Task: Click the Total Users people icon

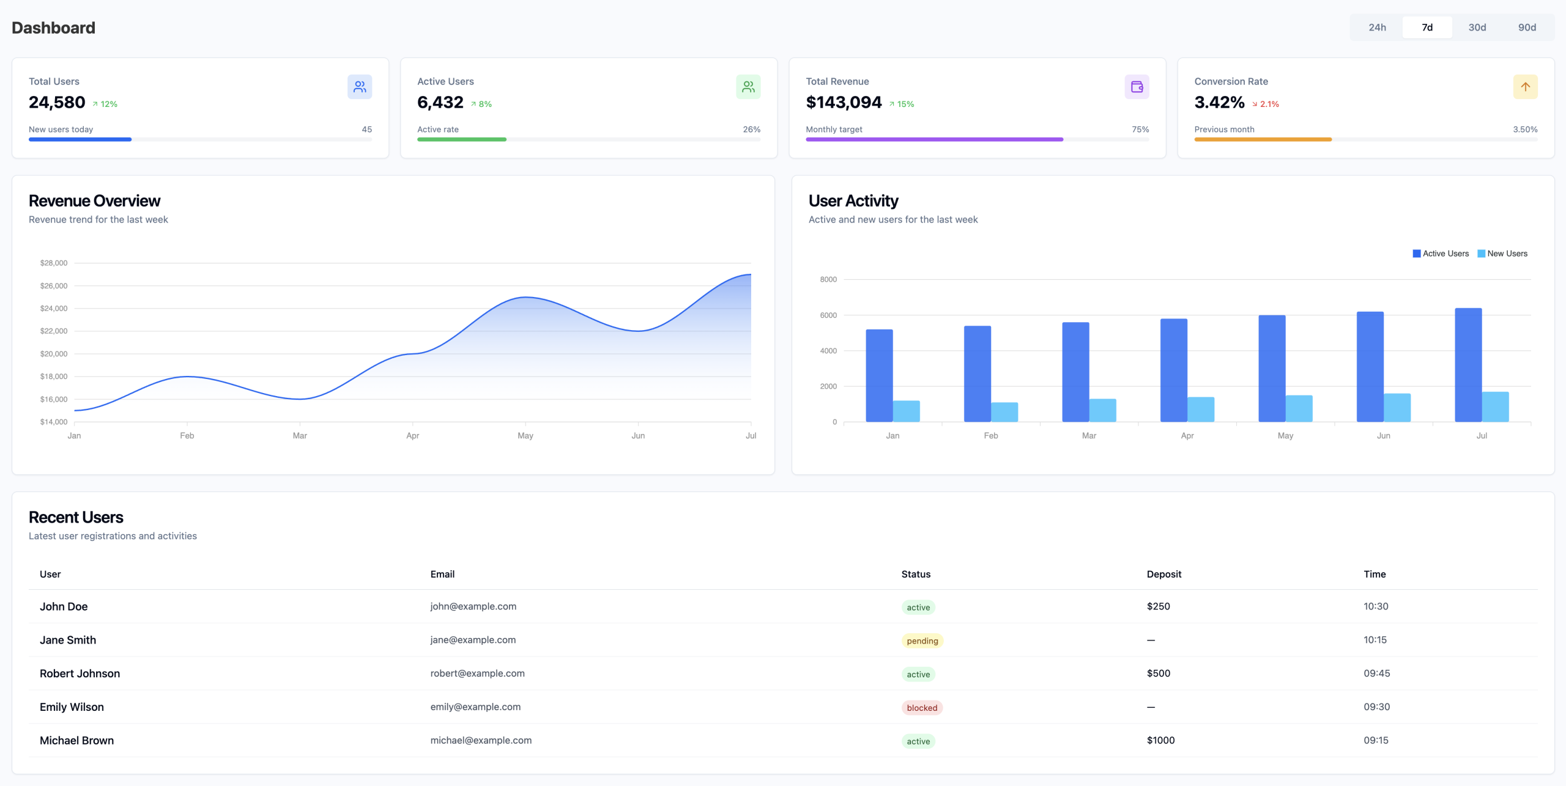Action: coord(360,87)
